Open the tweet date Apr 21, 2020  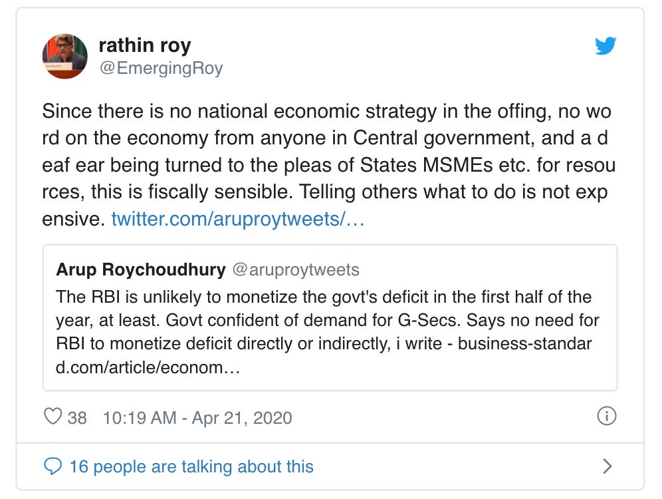click(242, 418)
